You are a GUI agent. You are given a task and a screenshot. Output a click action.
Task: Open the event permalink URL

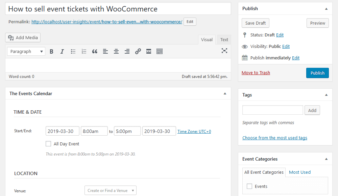(107, 22)
